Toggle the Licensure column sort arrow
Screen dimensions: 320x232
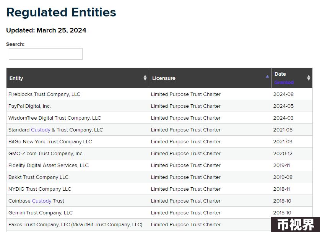267,76
